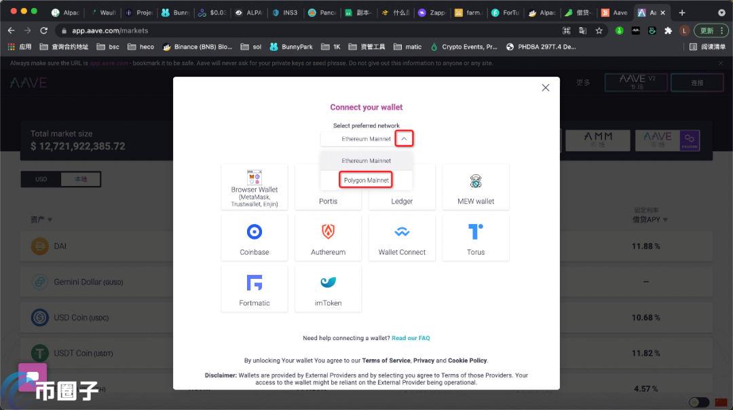Open the BunnyPark bookmark
The width and height of the screenshot is (733, 410).
coord(291,47)
